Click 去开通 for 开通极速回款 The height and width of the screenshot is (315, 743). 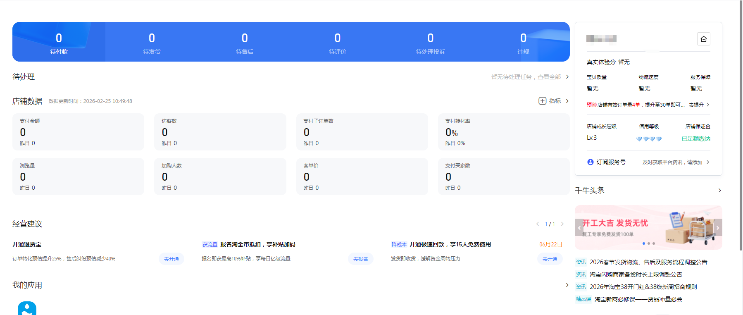click(x=550, y=259)
